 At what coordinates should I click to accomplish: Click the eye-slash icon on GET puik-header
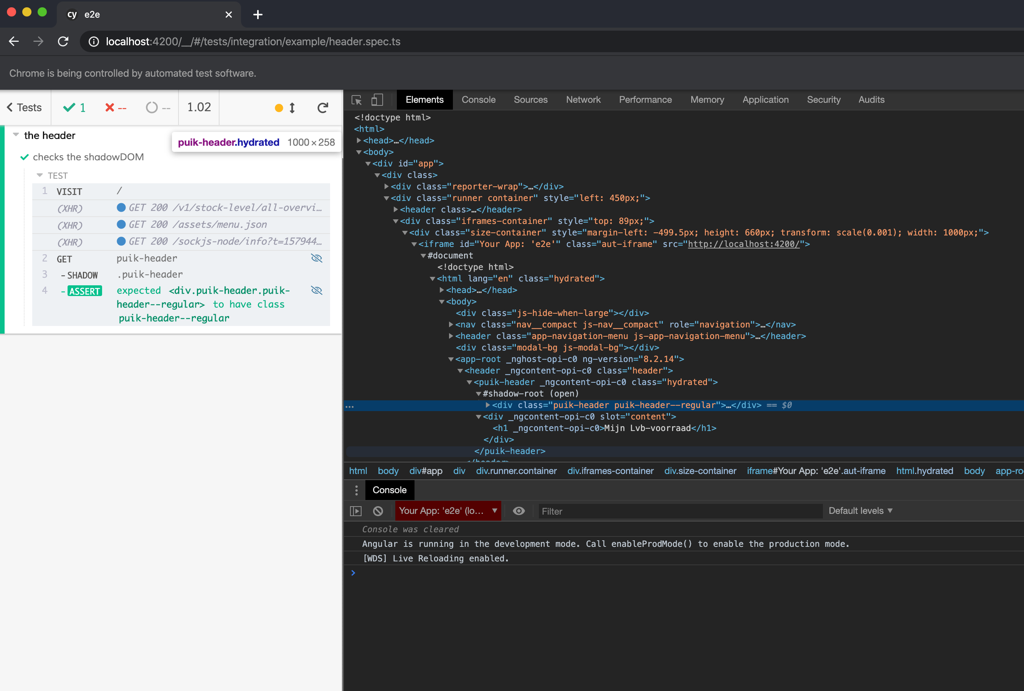click(317, 258)
